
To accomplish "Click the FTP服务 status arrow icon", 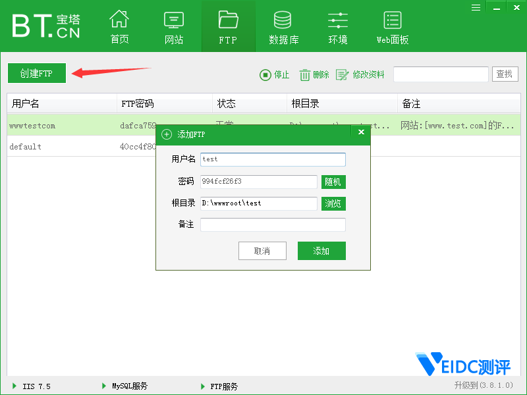I will (203, 386).
